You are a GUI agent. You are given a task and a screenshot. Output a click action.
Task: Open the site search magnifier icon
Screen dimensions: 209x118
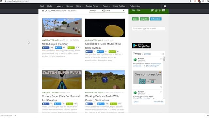point(165,6)
